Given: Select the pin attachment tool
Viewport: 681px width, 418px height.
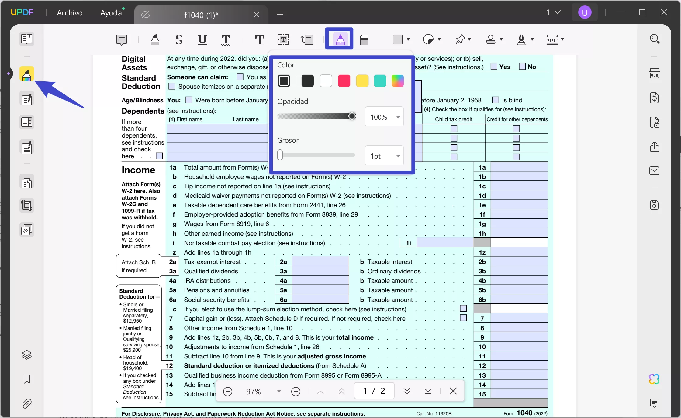Looking at the screenshot, I should click(460, 39).
